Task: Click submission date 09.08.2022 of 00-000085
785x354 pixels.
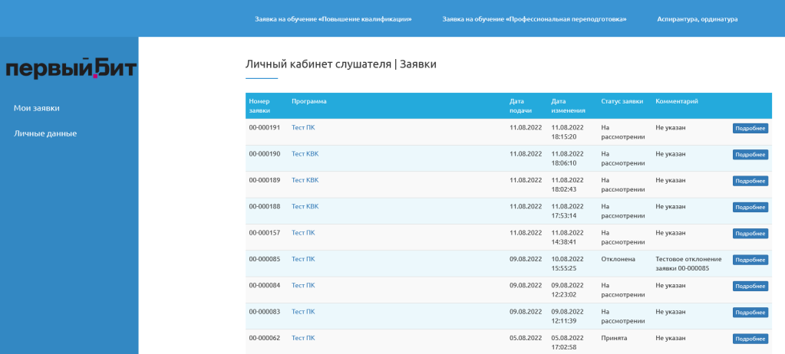Action: pyautogui.click(x=526, y=259)
